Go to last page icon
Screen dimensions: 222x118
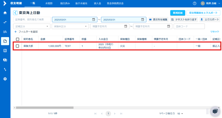pyautogui.click(x=121, y=113)
